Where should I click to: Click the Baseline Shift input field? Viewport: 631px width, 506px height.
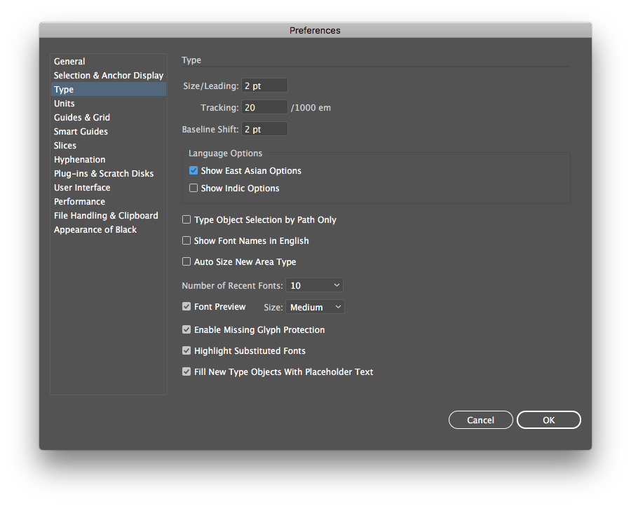pos(264,129)
